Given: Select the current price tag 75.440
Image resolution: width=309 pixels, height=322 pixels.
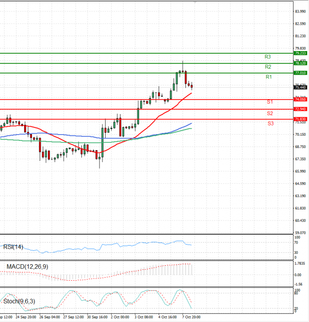Looking at the screenshot, I should click(300, 88).
